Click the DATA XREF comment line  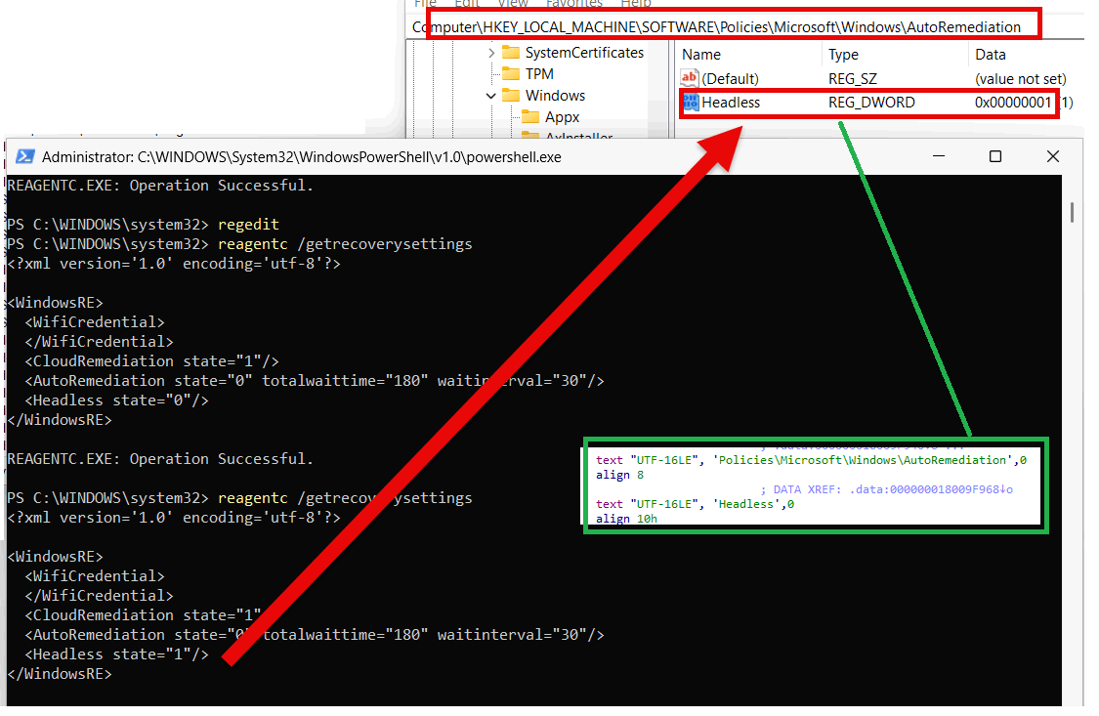(887, 489)
